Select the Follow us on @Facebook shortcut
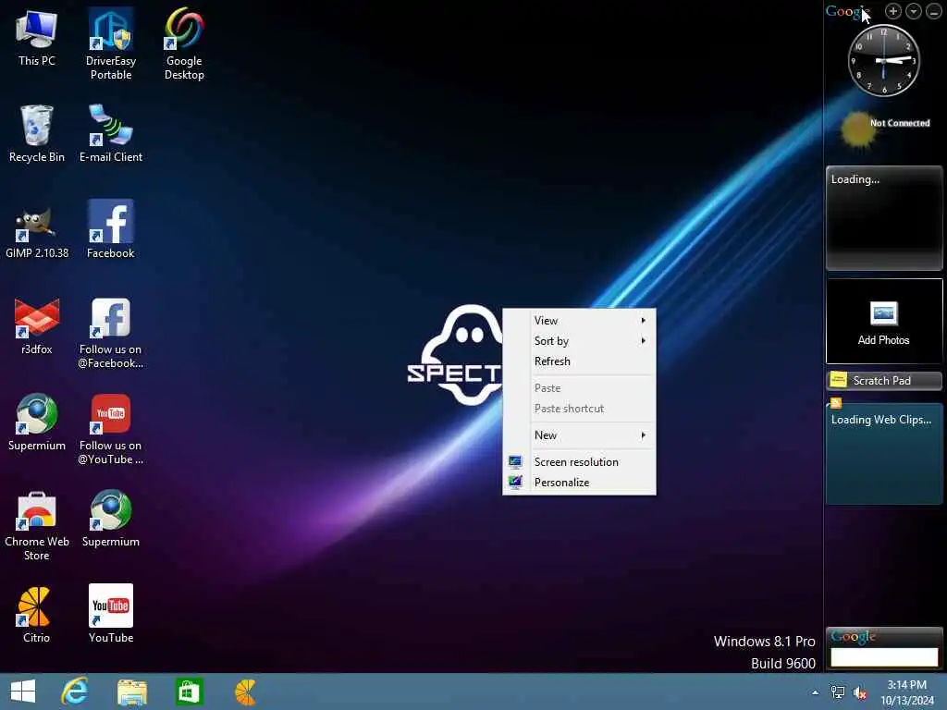The image size is (947, 710). [x=111, y=333]
